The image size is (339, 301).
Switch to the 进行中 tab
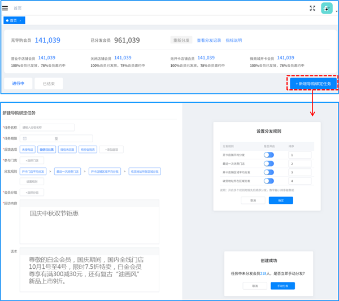(x=19, y=84)
